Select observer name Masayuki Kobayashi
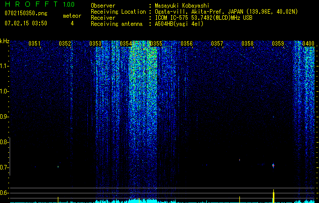 [182, 6]
